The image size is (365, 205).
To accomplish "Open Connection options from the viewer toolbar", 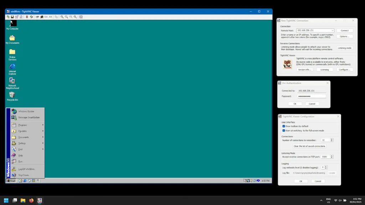I will click(x=17, y=17).
